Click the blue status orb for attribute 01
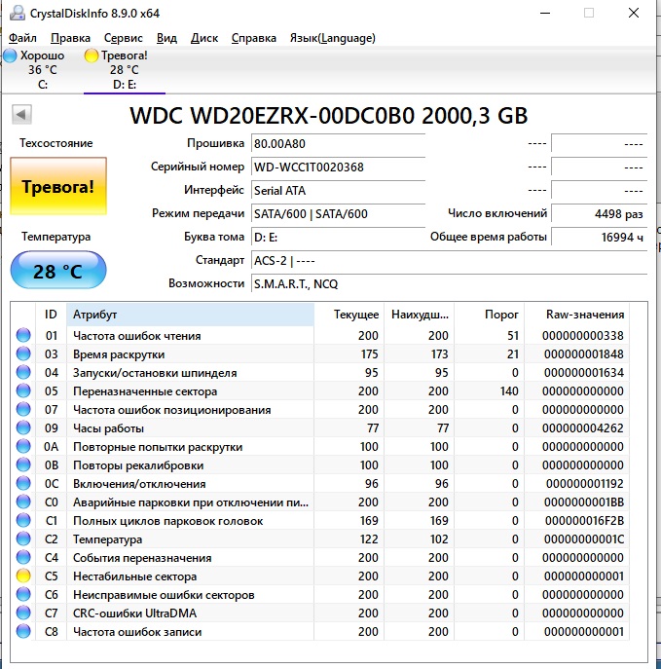This screenshot has width=661, height=669. coord(23,336)
